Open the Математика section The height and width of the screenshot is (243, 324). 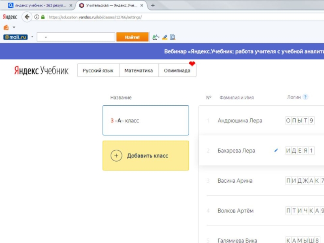[x=139, y=70]
